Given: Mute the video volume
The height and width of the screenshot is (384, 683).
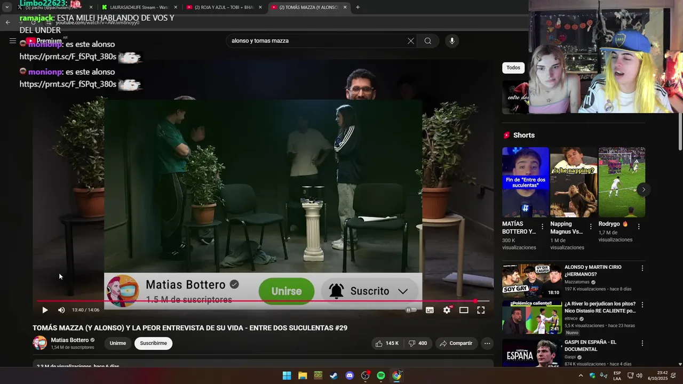Looking at the screenshot, I should (61, 310).
